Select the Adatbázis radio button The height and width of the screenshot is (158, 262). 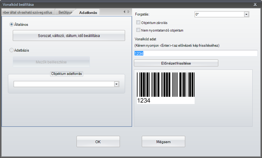tap(11, 50)
